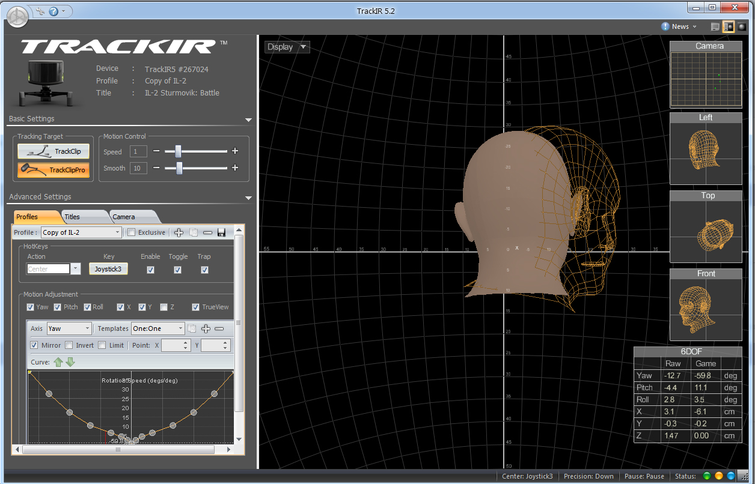
Task: Open the Templates dropdown showing One:One
Action: tap(157, 328)
